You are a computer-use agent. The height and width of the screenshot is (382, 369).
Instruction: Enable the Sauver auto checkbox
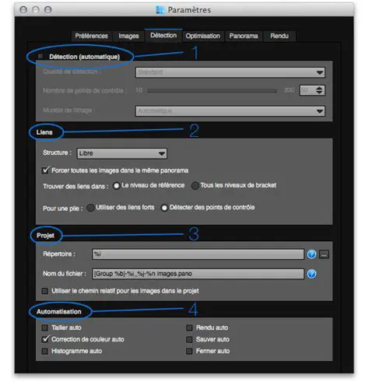tap(189, 339)
